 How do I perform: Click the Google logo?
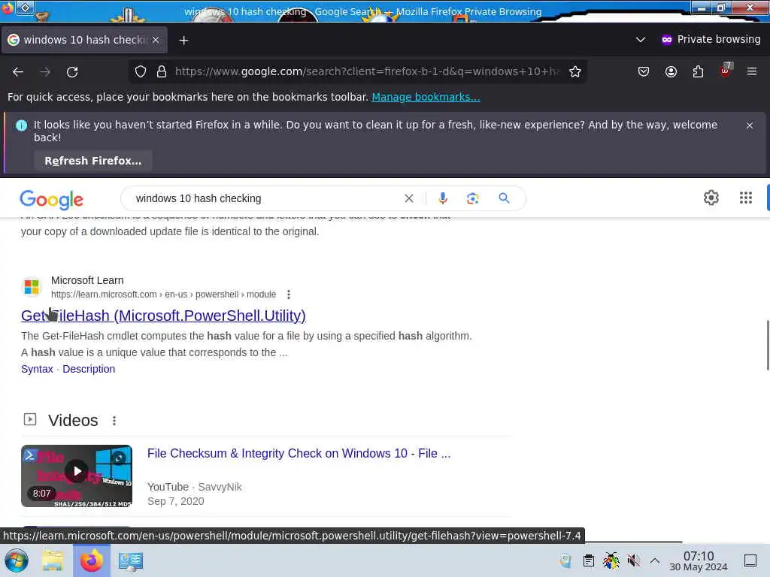(52, 199)
